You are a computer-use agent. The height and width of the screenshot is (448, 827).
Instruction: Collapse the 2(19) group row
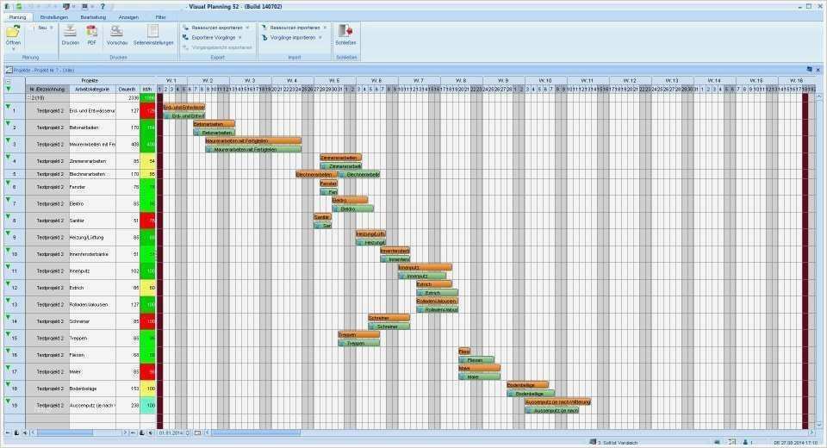[28, 97]
